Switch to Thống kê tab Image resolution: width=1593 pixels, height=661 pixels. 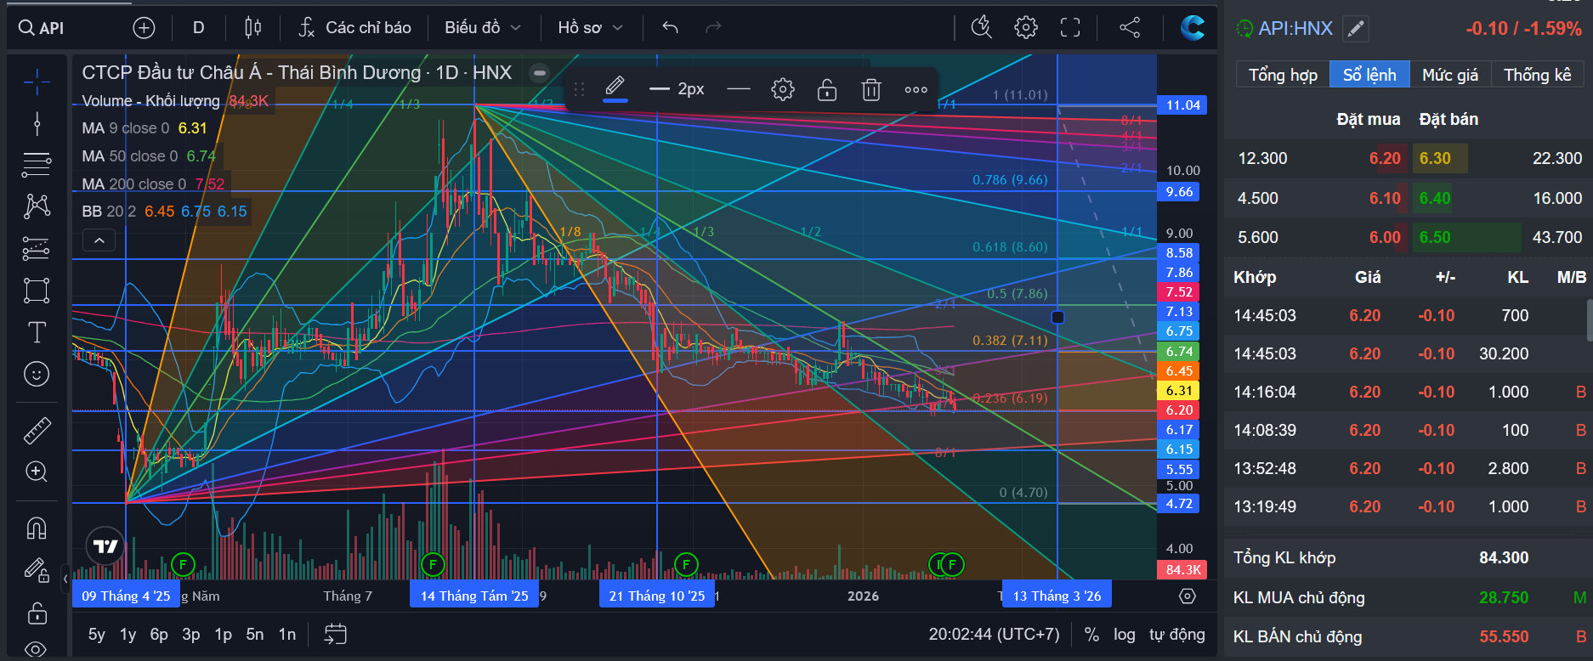1538,75
